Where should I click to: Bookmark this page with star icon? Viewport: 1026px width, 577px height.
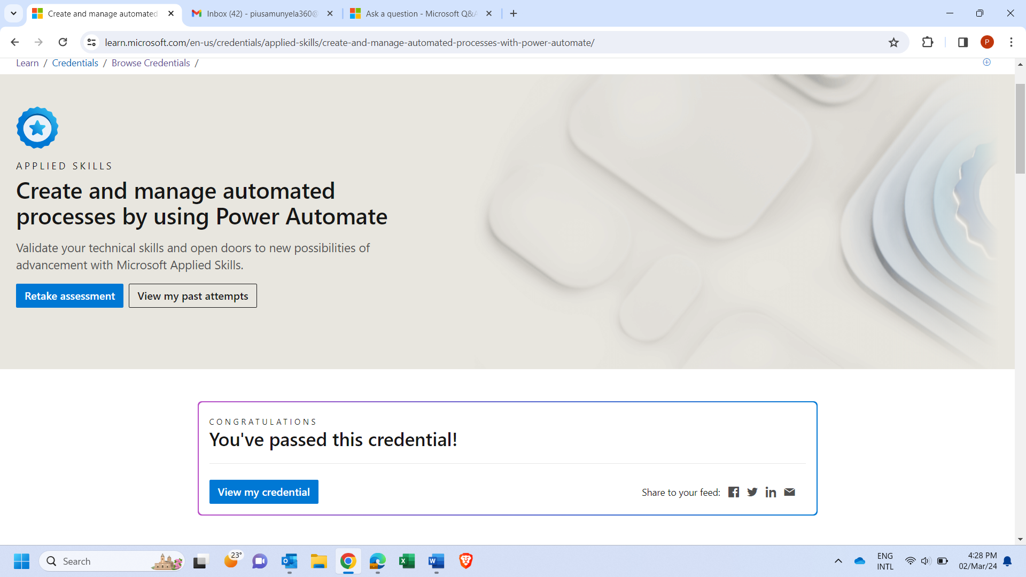[x=893, y=42]
